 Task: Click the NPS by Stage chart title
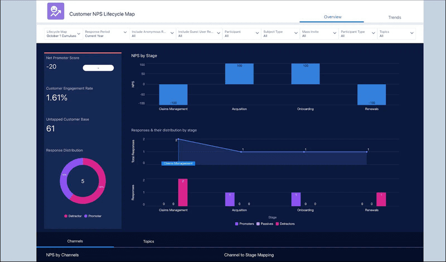(144, 56)
